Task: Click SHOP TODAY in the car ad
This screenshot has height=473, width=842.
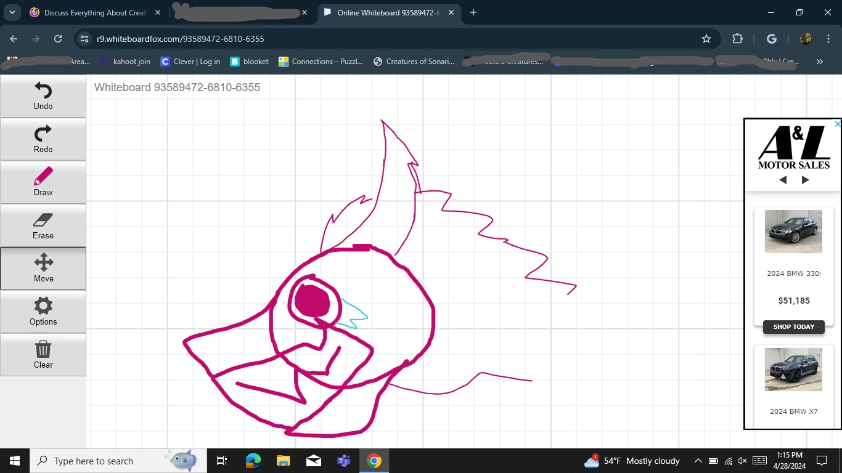Action: tap(793, 327)
